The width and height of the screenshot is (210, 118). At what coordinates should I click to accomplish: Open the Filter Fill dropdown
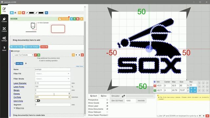pyautogui.click(x=52, y=74)
